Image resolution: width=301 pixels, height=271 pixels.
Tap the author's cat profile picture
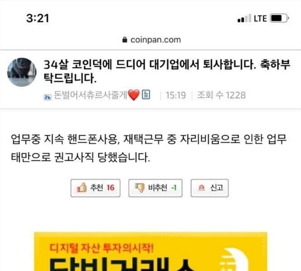[22, 72]
